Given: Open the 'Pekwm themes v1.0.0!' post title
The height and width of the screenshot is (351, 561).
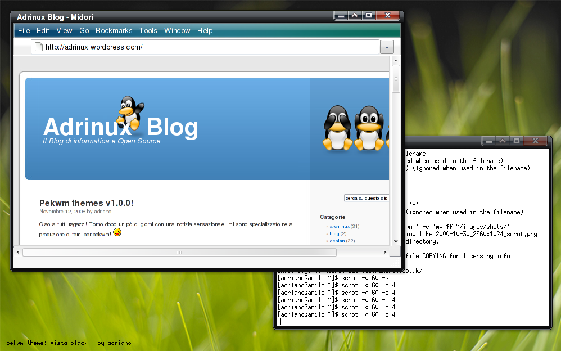Looking at the screenshot, I should (86, 202).
